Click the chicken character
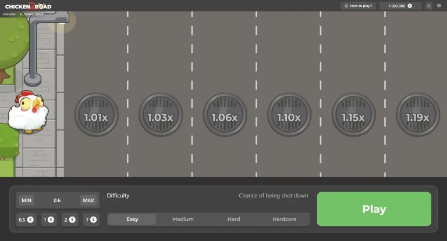447x241 pixels. 28,112
